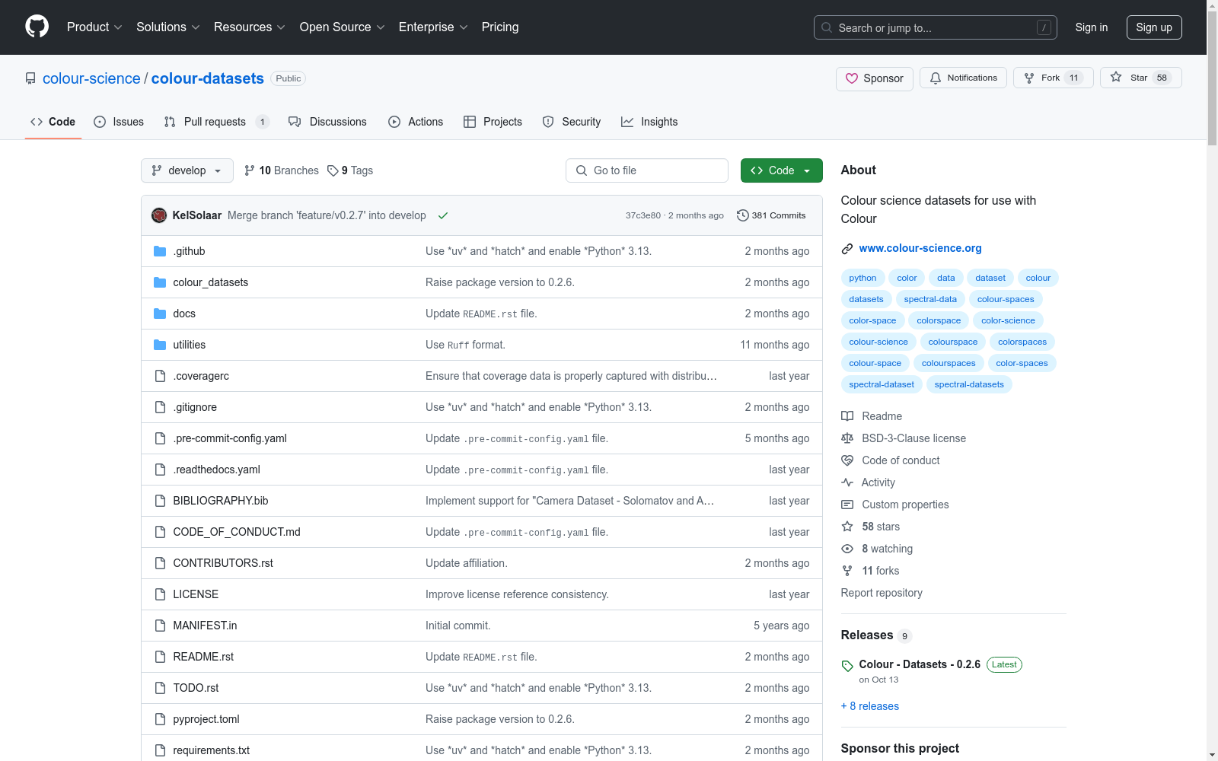1218x761 pixels.
Task: Click the slash shortcut key hint in search
Action: pos(1044,27)
